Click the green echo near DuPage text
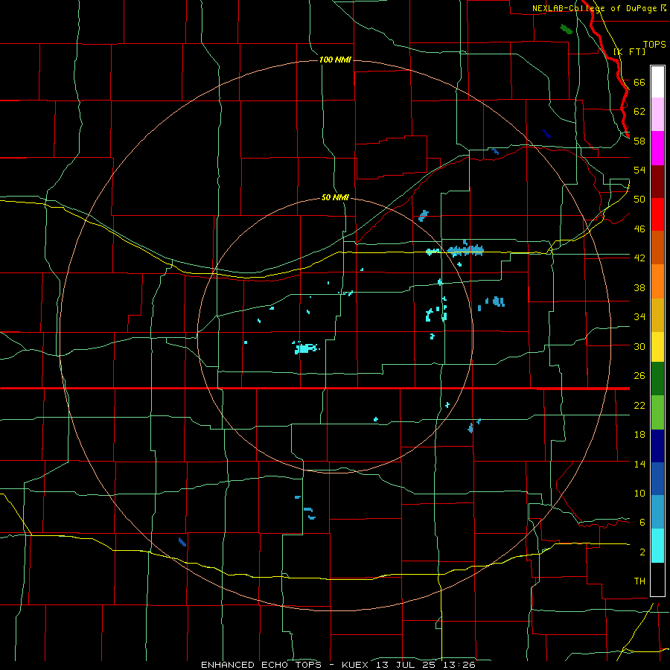Viewport: 670px width, 670px height. click(x=567, y=29)
